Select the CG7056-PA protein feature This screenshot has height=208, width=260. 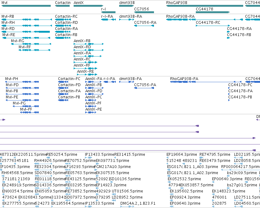(144, 88)
